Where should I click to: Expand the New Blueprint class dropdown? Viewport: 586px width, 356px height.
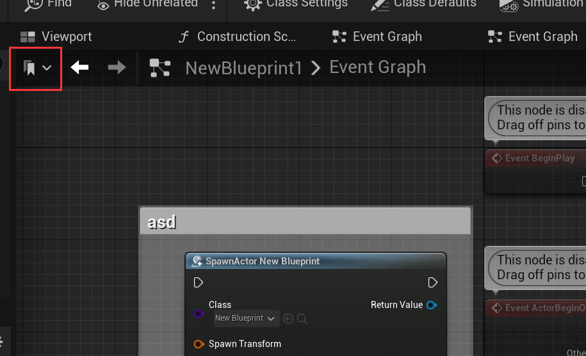[x=245, y=318]
